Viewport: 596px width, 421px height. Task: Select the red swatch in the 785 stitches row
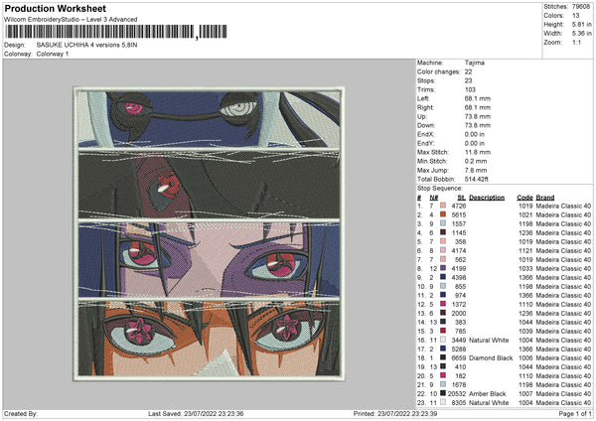(x=443, y=331)
